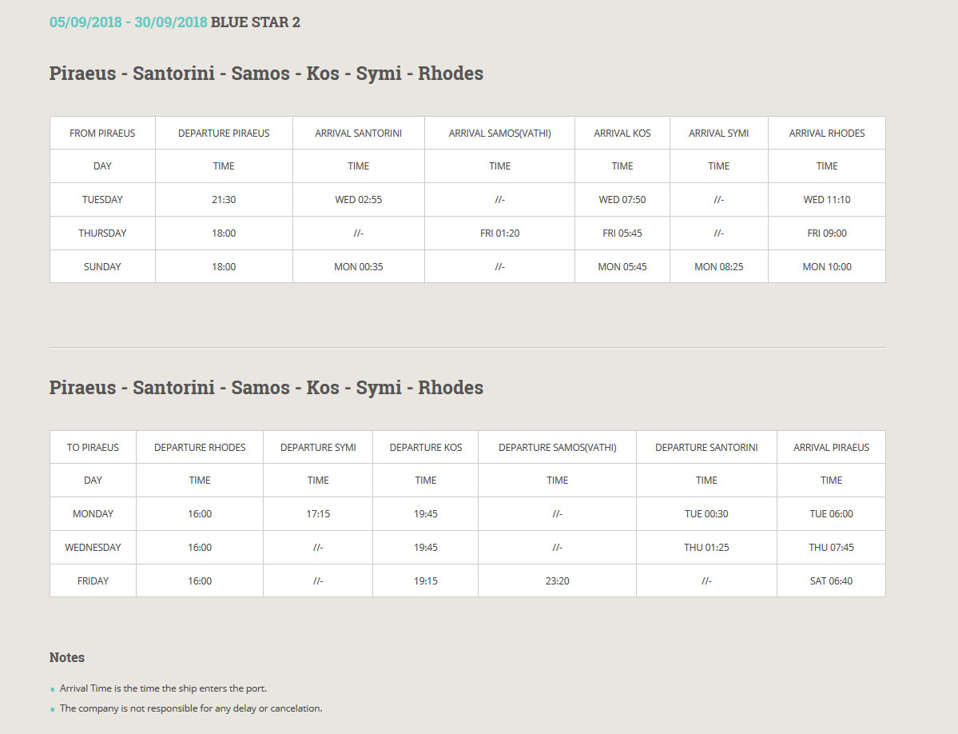Select the WED 11:10 Rhodes arrival cell
This screenshot has height=734, width=958.
[826, 200]
